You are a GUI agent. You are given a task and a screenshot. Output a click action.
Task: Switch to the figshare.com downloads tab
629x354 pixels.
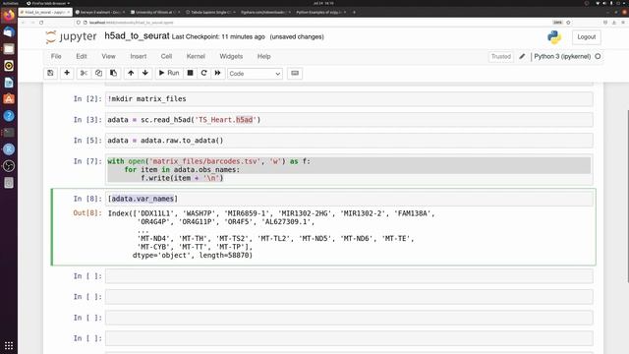point(264,12)
